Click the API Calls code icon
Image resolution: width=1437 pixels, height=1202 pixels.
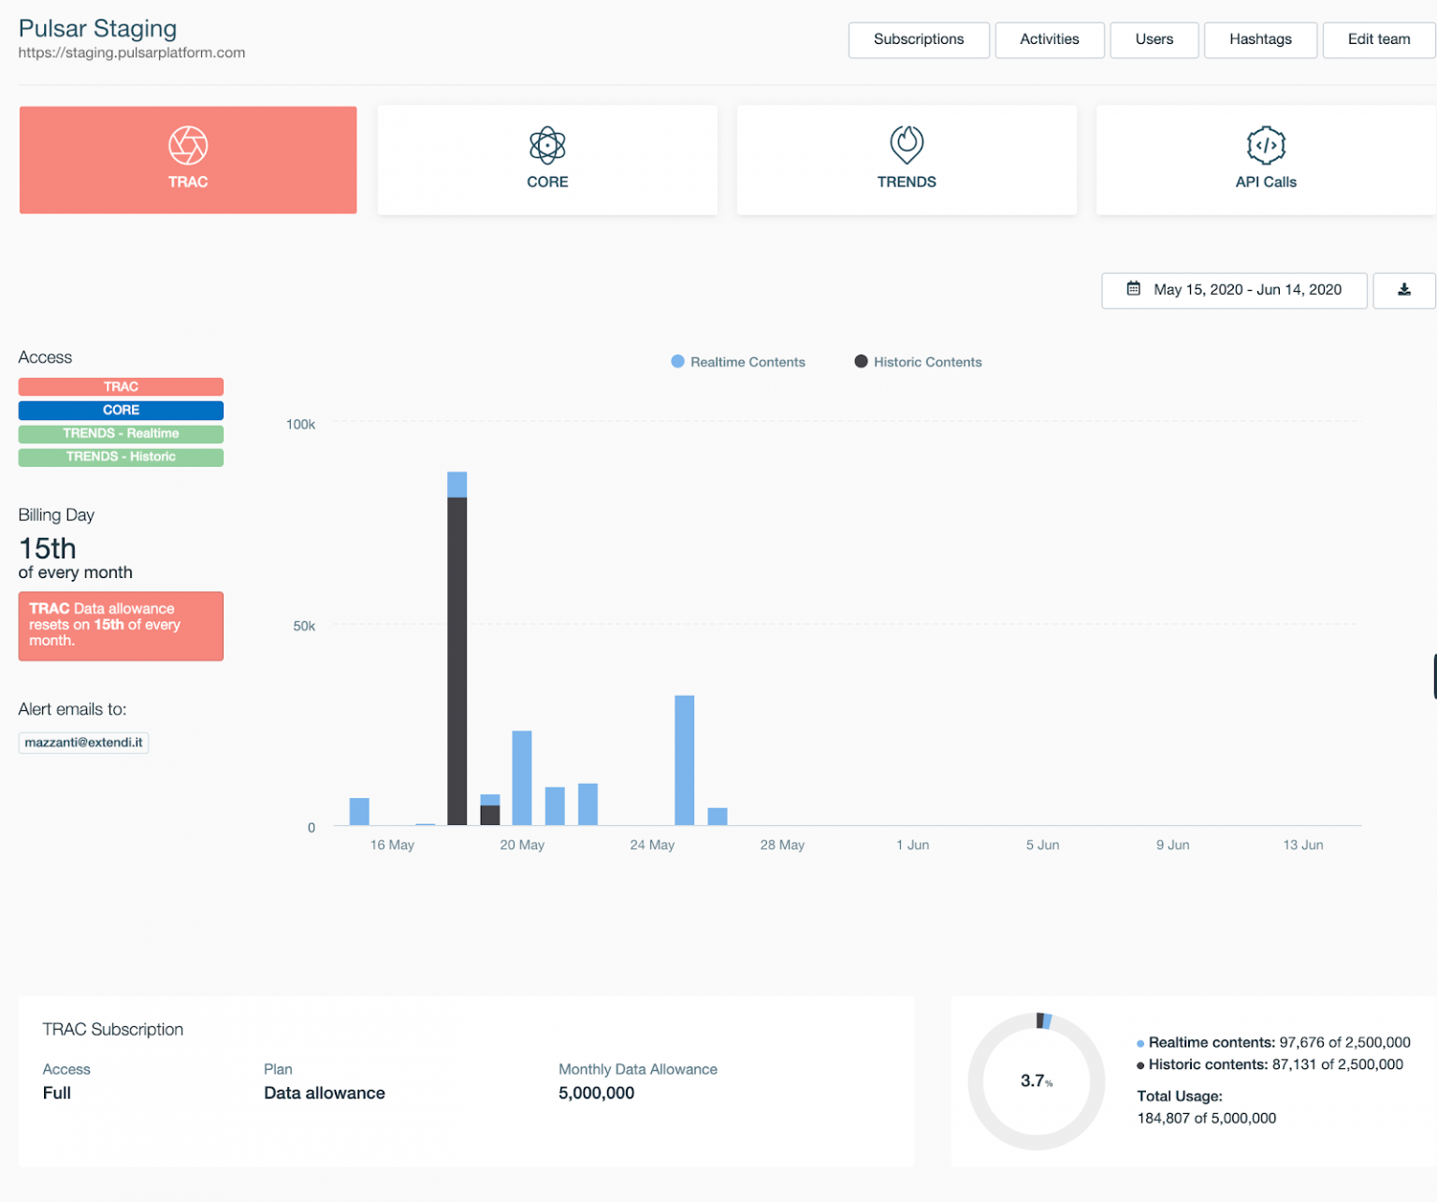[x=1265, y=145]
